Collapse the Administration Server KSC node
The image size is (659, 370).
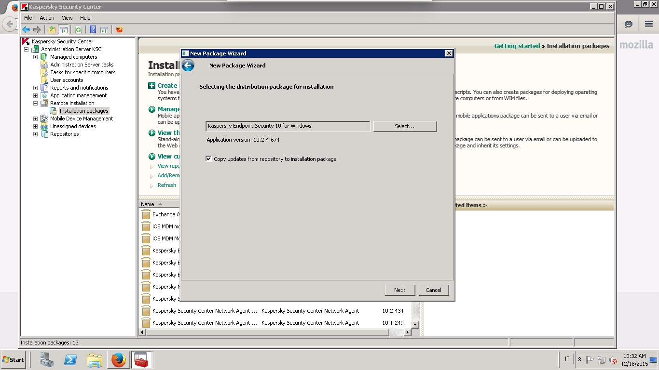tap(26, 49)
